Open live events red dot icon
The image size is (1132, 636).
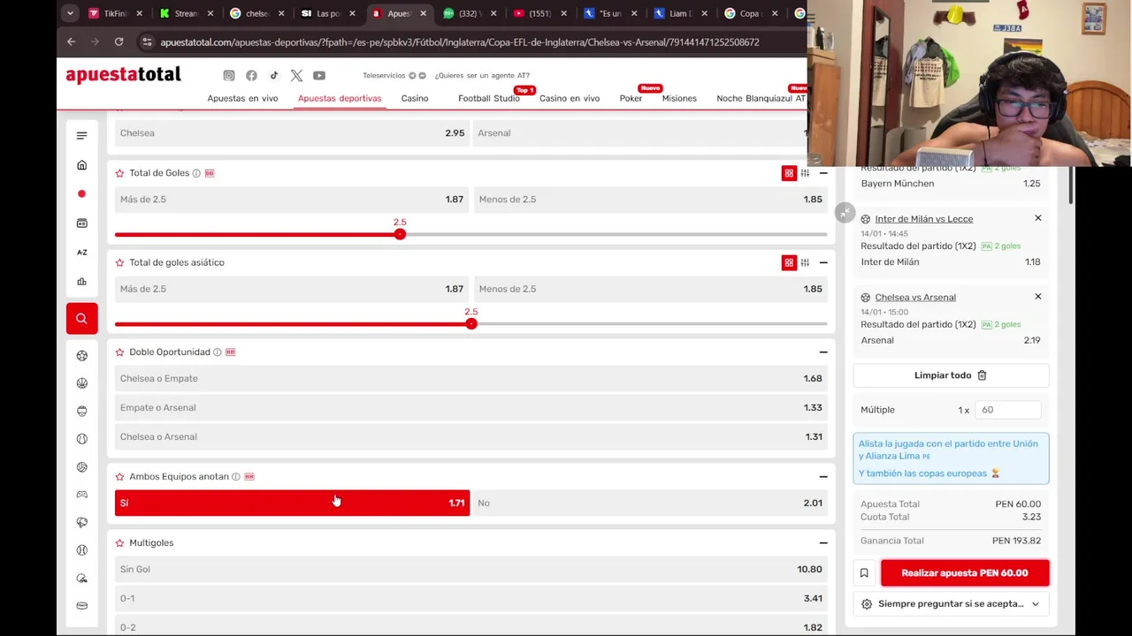click(81, 193)
